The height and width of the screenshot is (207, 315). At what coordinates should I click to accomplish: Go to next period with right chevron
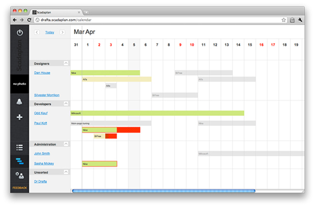[62, 32]
